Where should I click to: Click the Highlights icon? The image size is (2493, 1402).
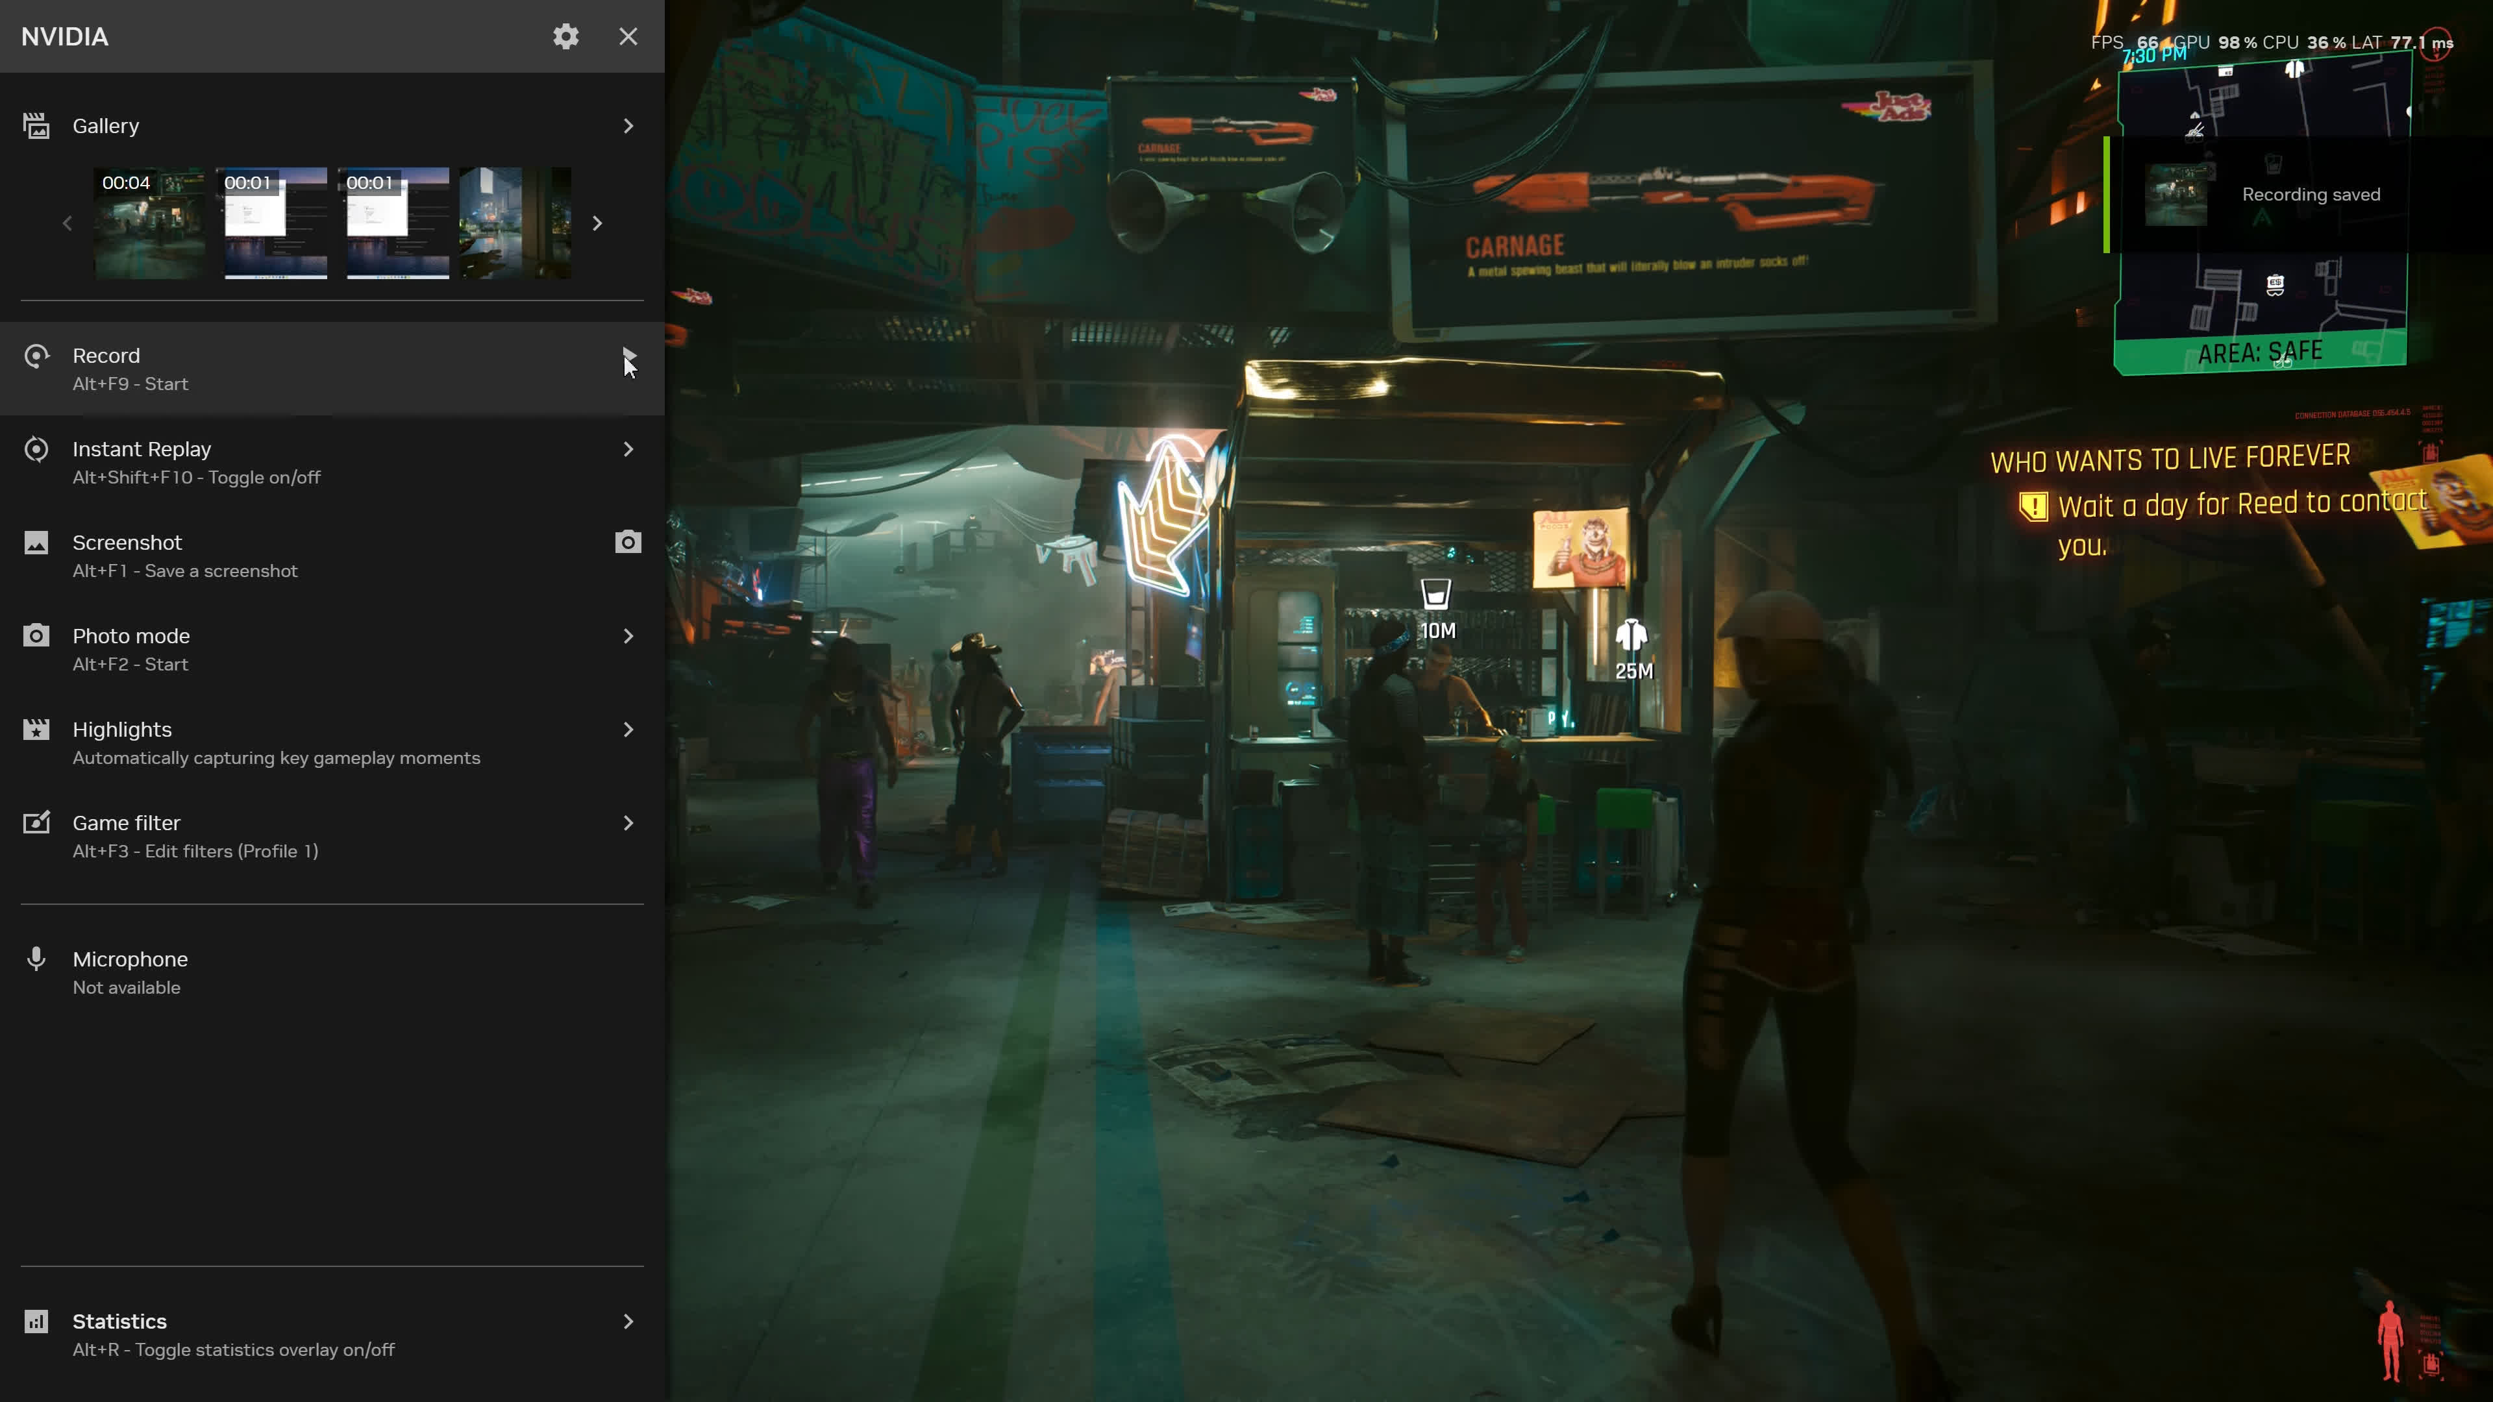(36, 728)
